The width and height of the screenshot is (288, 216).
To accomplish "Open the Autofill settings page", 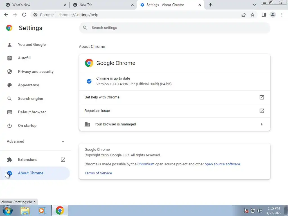I will click(35, 58).
